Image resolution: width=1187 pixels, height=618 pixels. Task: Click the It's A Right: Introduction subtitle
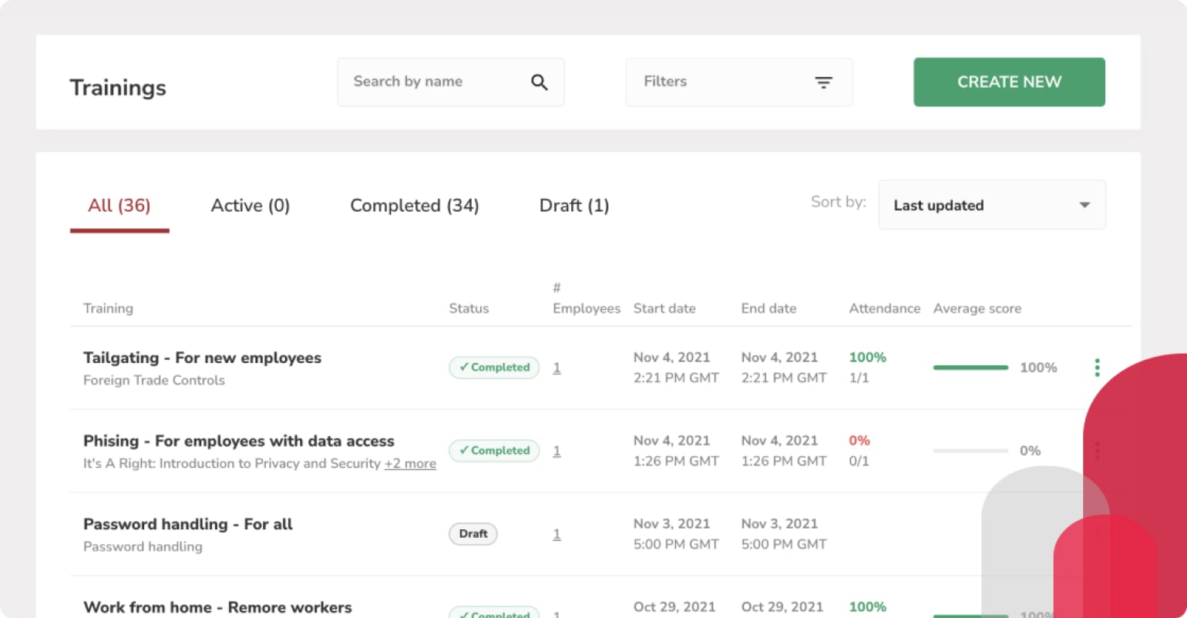tap(232, 463)
